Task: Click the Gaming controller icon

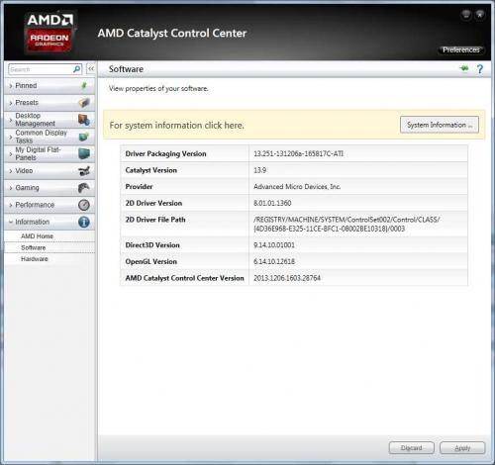Action: tap(84, 188)
